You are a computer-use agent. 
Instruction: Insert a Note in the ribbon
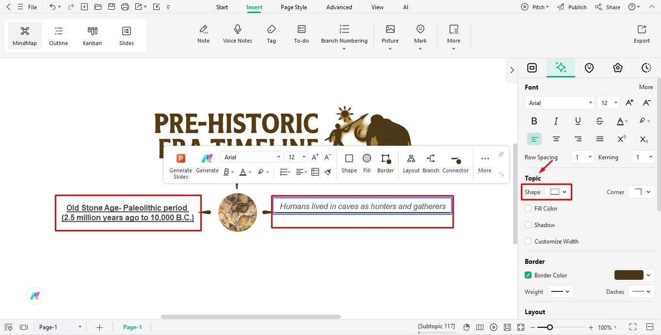click(x=204, y=34)
